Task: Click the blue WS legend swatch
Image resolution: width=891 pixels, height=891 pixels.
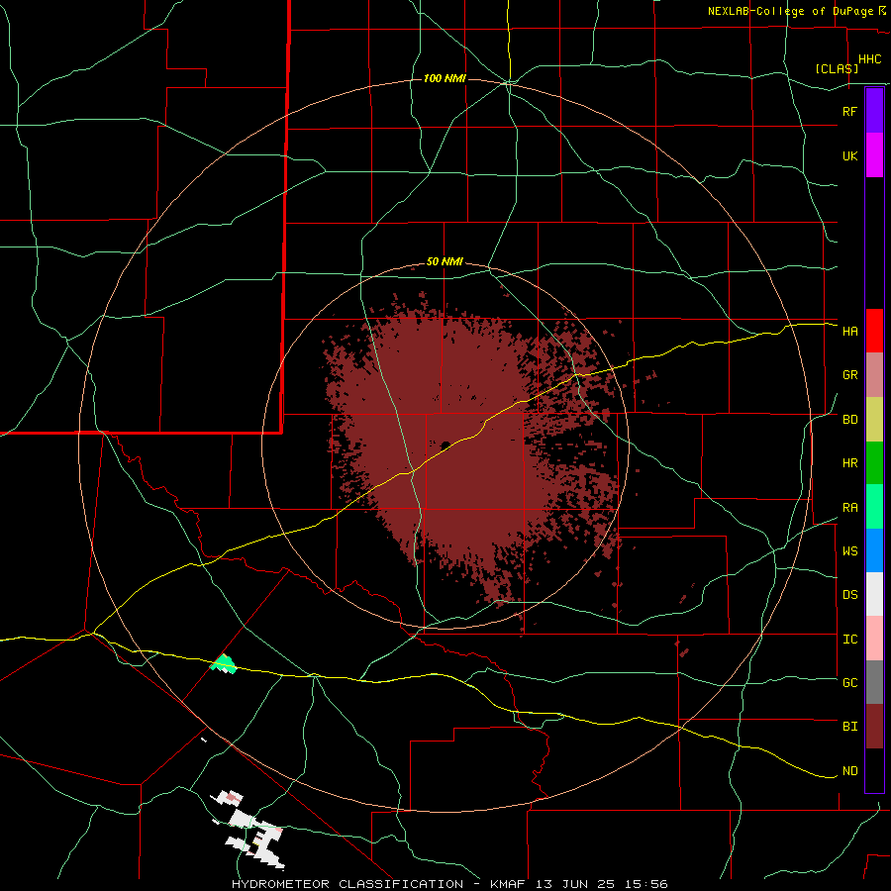Action: 874,550
